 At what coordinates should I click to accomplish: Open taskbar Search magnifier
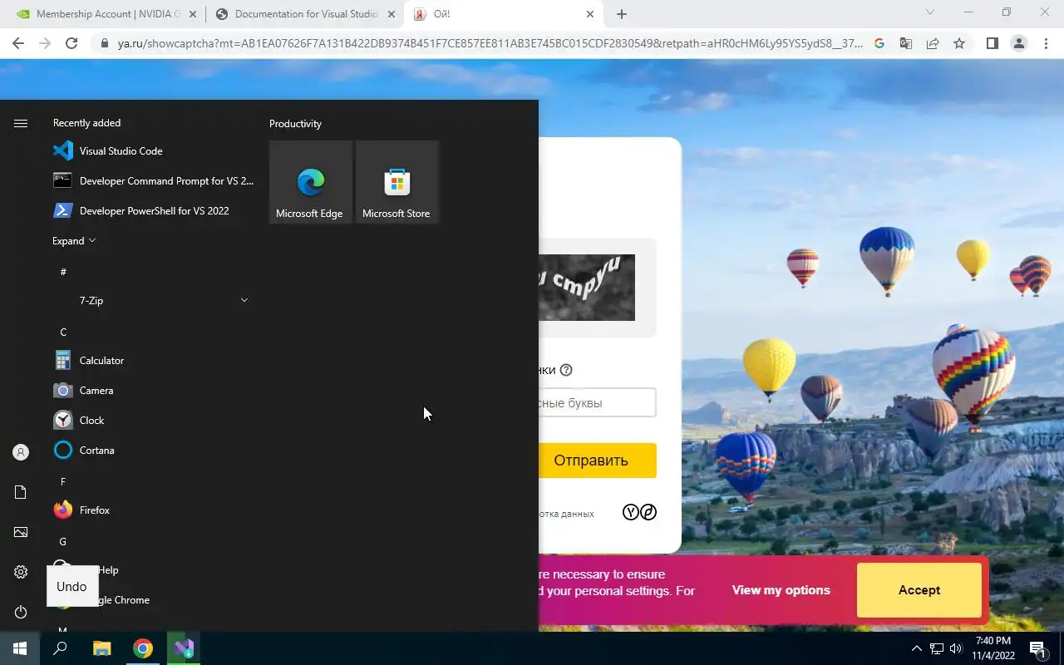coord(60,648)
